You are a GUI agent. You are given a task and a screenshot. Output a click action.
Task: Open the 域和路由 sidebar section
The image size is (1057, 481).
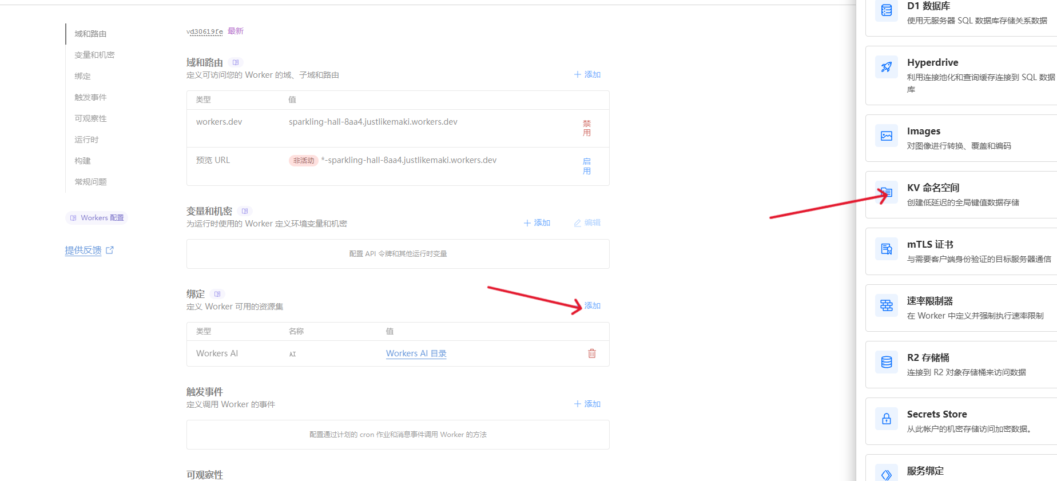(x=90, y=34)
